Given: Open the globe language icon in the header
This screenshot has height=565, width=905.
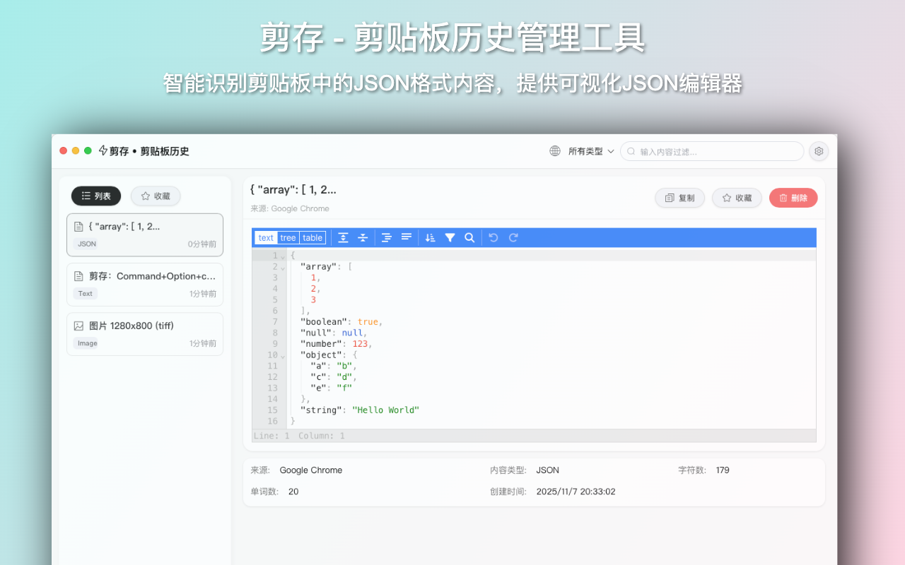Looking at the screenshot, I should (554, 150).
